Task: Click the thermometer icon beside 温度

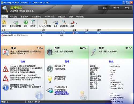Action: [94, 52]
